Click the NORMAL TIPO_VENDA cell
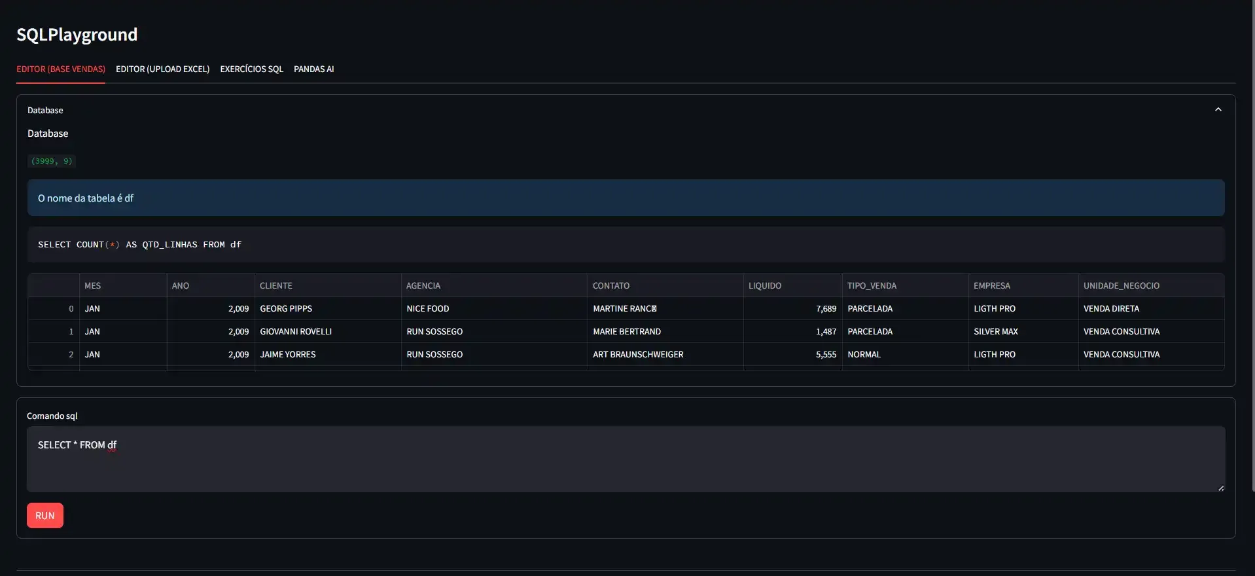 905,354
